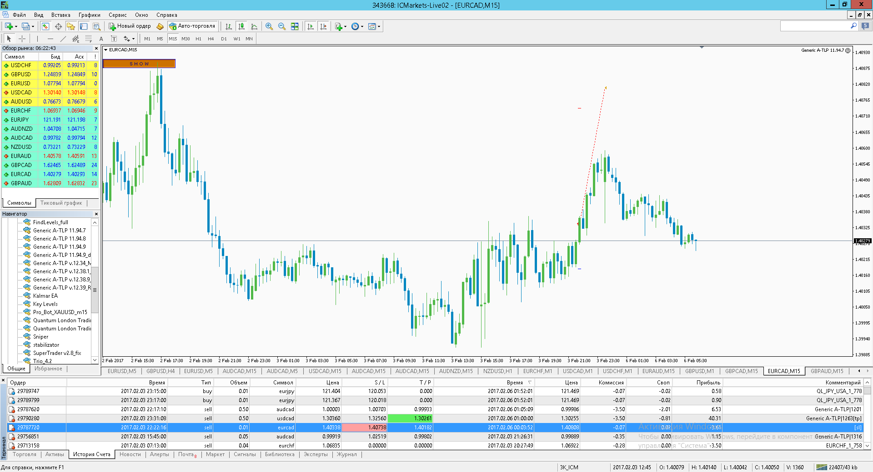Expand the arrows objects dropdown
This screenshot has height=472, width=873.
pos(133,39)
